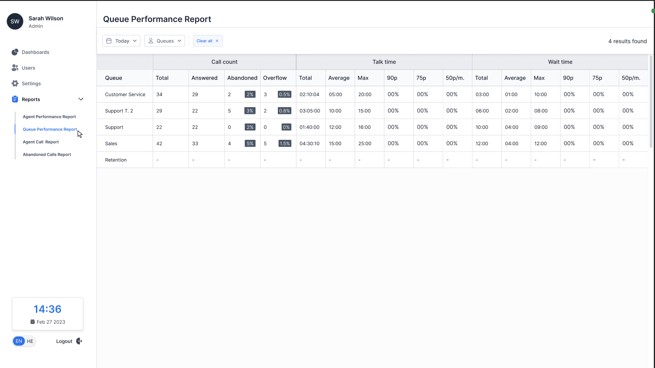Go to Agent Call Report
Image resolution: width=655 pixels, height=368 pixels.
coord(41,142)
